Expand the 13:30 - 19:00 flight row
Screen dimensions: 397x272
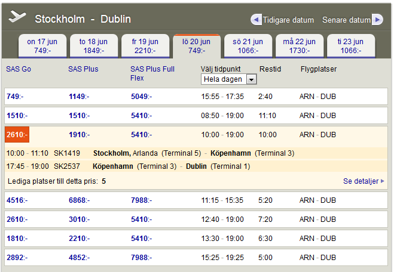[x=222, y=239]
